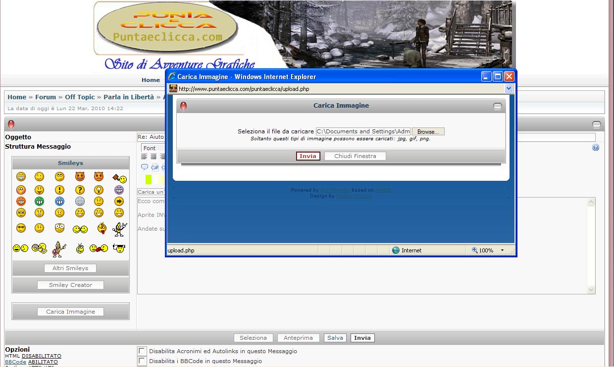Click the quote speech bubble icon
614x367 pixels.
pyautogui.click(x=145, y=167)
